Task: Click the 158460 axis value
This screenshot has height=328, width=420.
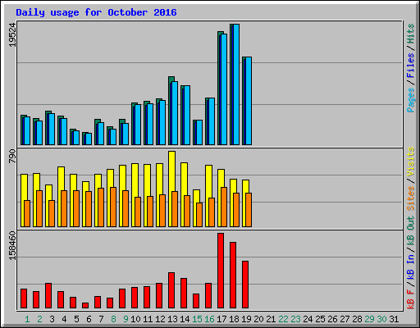Action: coord(12,245)
